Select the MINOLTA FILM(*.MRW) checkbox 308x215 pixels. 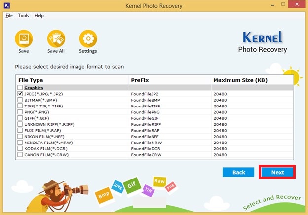20,142
